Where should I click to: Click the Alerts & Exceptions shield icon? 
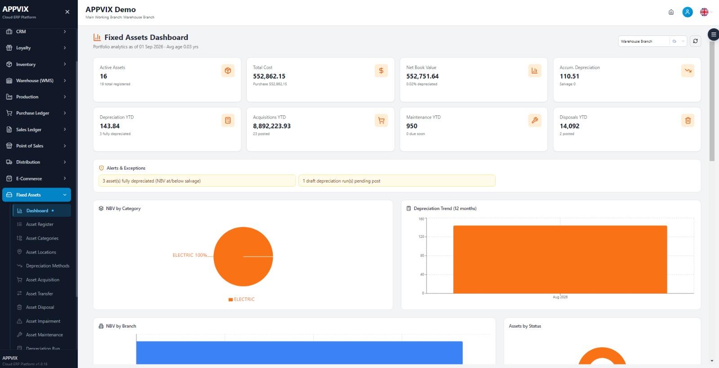pos(101,168)
